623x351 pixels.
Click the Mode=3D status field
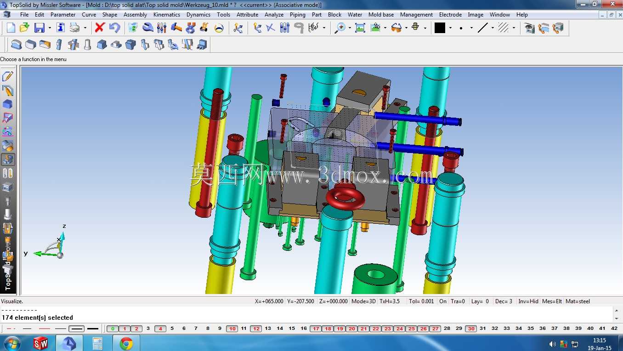(x=363, y=301)
